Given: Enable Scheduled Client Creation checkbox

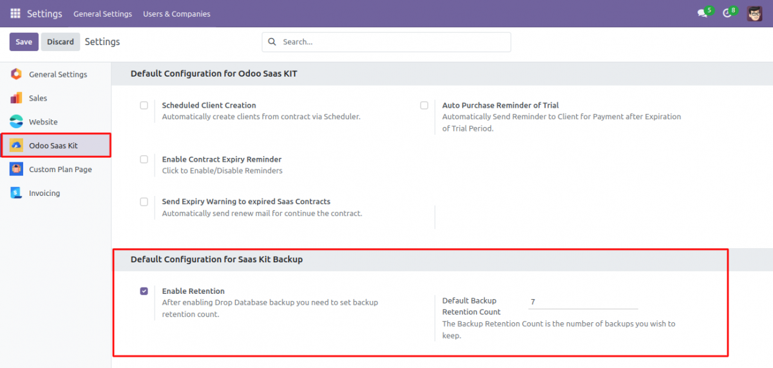Looking at the screenshot, I should (144, 106).
